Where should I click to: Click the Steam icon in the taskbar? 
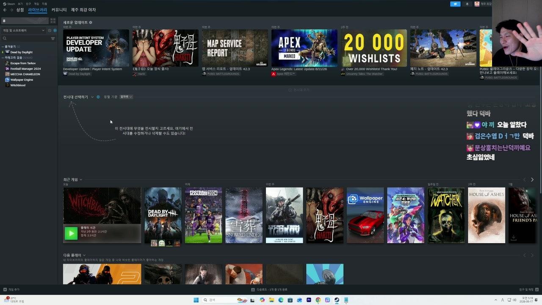tap(337, 300)
